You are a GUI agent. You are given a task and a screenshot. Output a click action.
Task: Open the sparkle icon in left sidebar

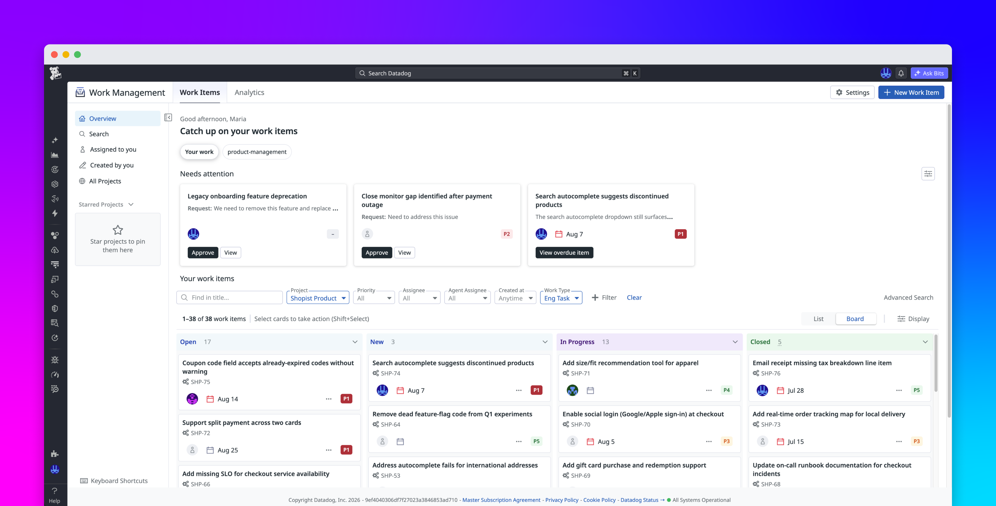coord(55,140)
